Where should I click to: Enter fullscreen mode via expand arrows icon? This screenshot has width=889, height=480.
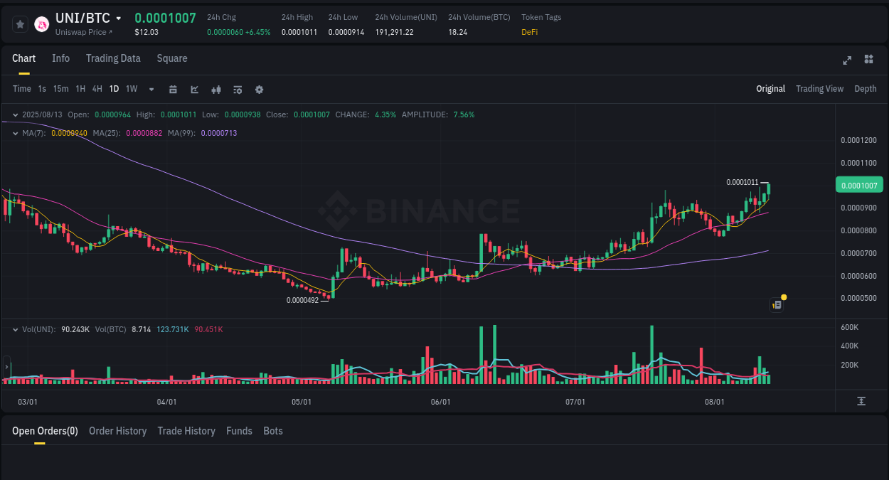coord(847,60)
